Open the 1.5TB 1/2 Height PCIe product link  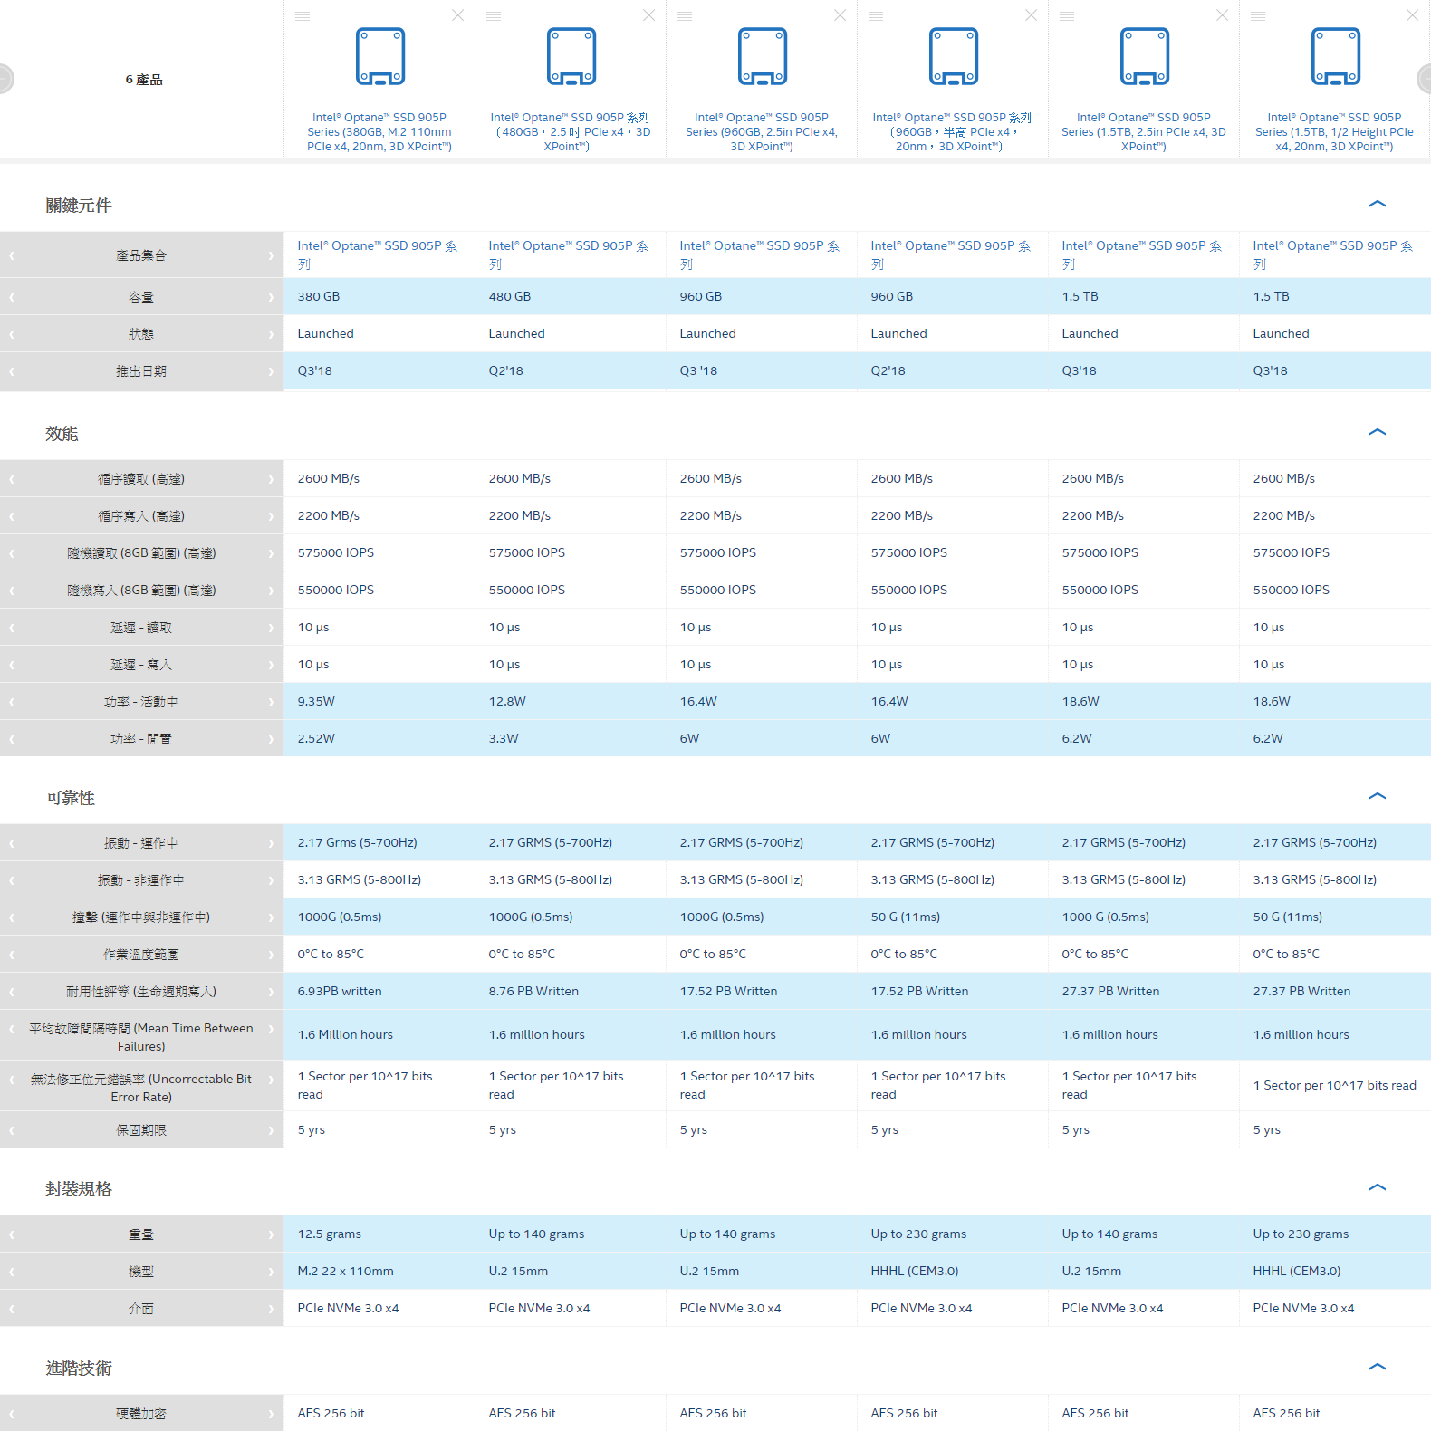(1334, 132)
